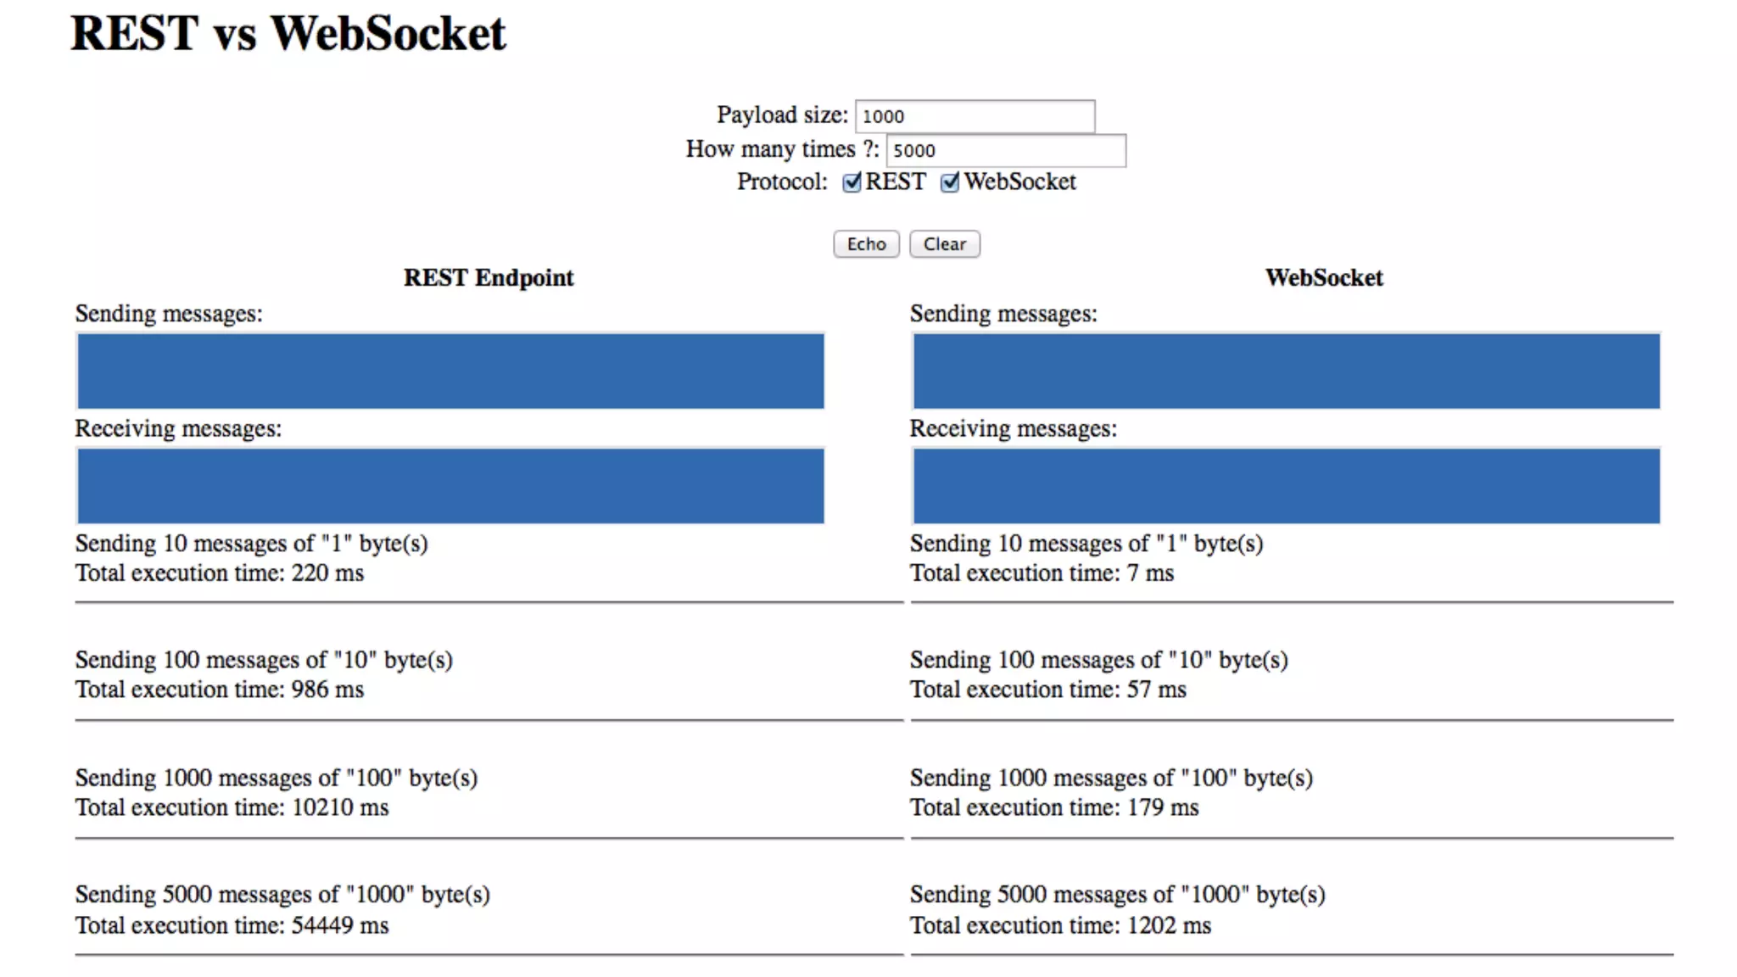This screenshot has width=1737, height=977.
Task: Click the WebSocket receiving messages progress bar
Action: [1286, 486]
